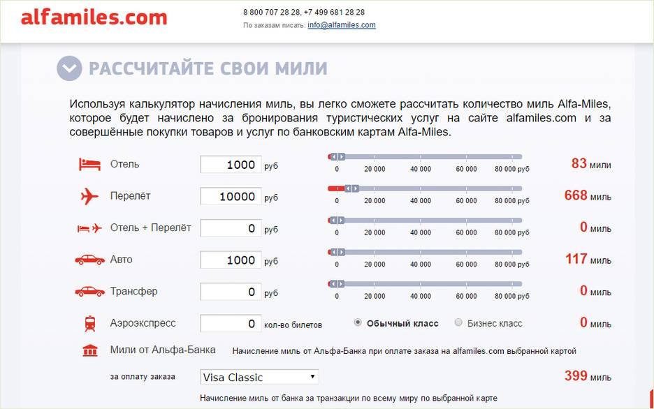
Task: Click the Аэроэкспресс train icon
Action: coord(89,324)
